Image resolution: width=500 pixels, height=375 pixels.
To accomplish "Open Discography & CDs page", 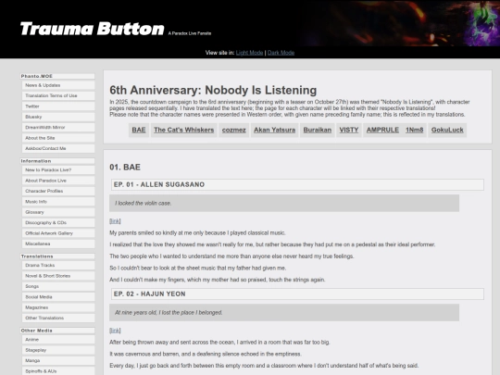I will click(x=58, y=222).
